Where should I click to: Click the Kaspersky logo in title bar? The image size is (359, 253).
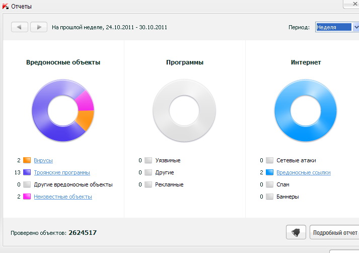pos(6,6)
